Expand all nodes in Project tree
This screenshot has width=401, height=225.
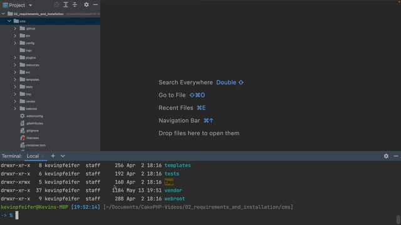click(x=66, y=5)
